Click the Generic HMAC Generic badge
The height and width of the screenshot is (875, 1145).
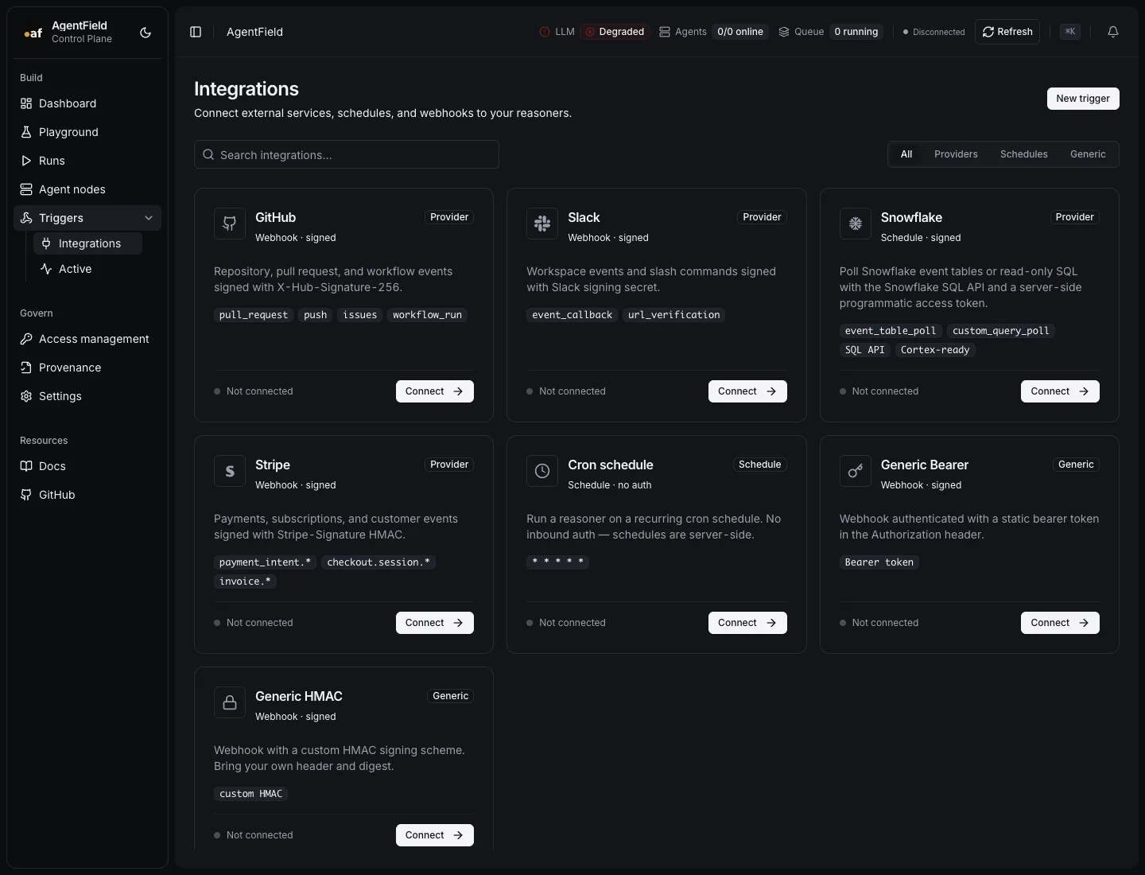coord(451,696)
